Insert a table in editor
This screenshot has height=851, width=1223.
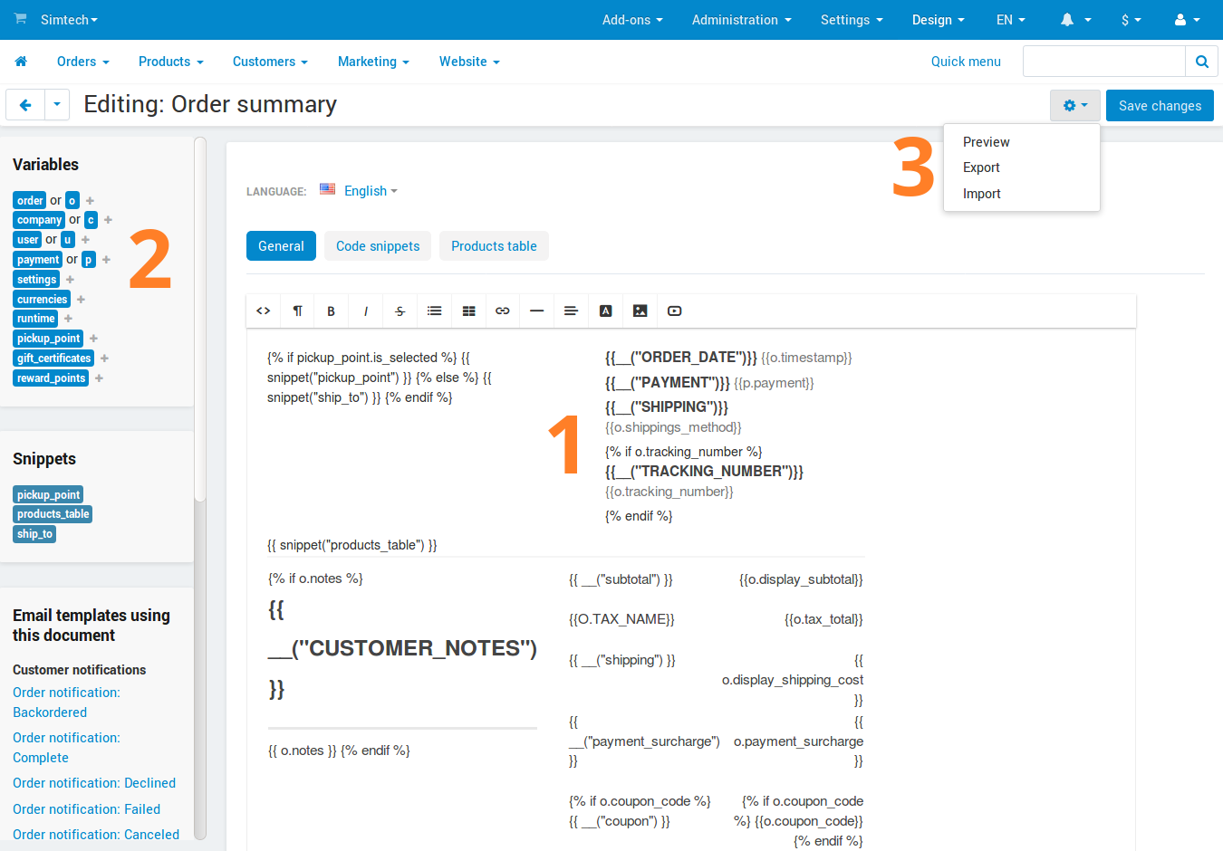point(468,311)
